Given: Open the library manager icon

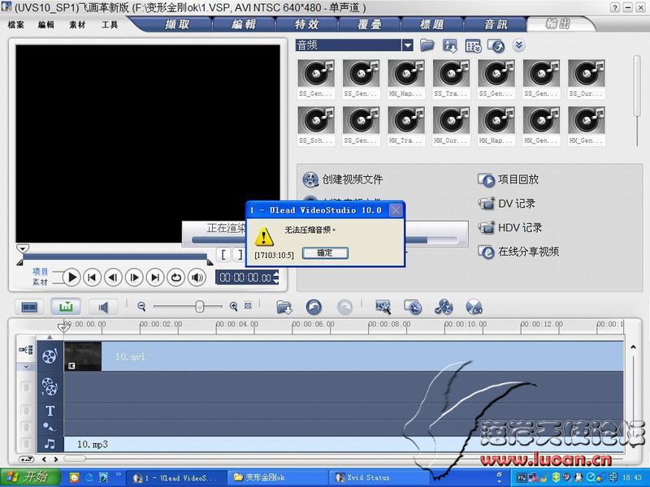Looking at the screenshot, I should coord(473,45).
